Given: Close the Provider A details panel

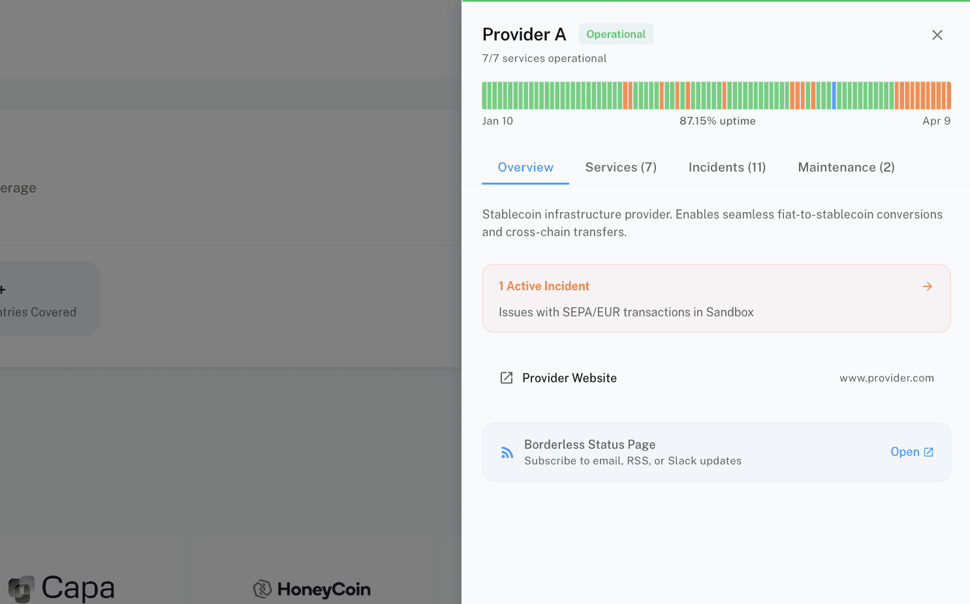Looking at the screenshot, I should click(937, 35).
